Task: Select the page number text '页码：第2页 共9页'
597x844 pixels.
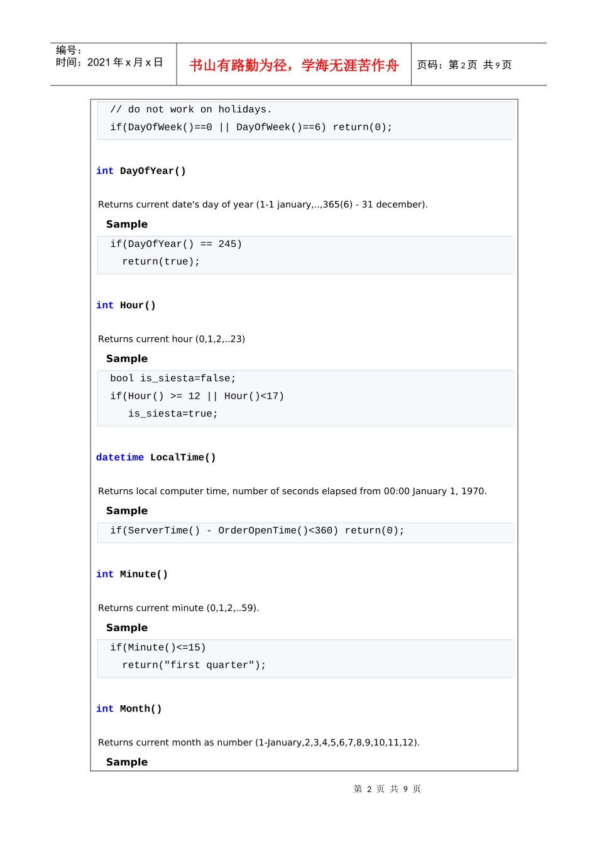Action: point(464,65)
